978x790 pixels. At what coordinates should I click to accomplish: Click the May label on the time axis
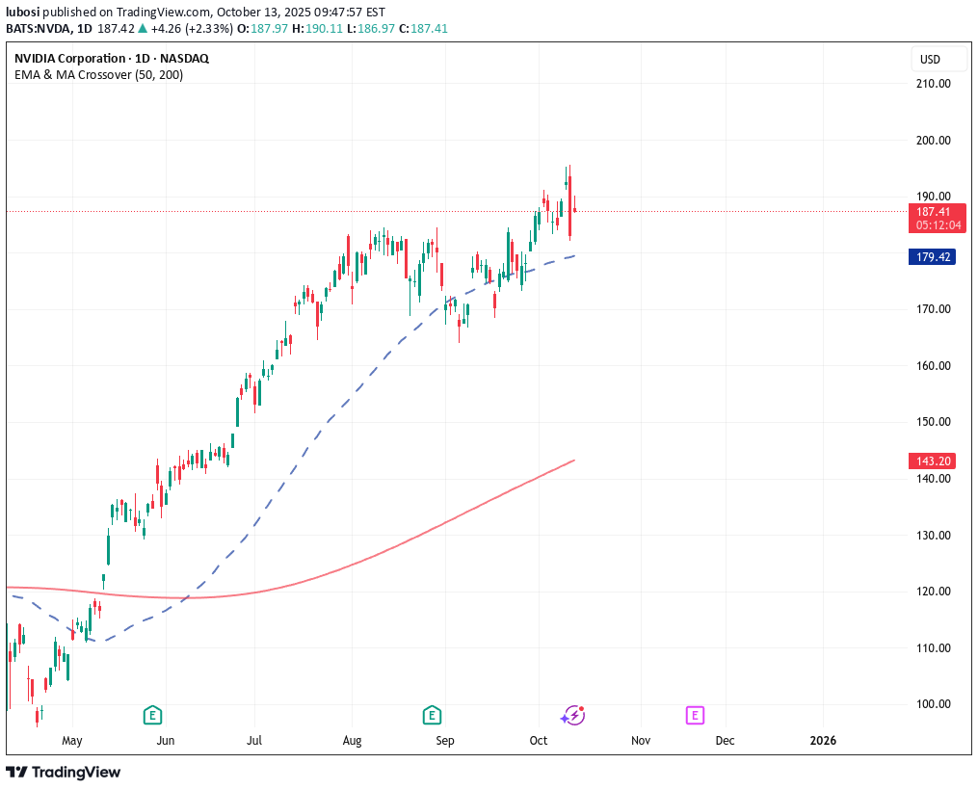[x=72, y=741]
